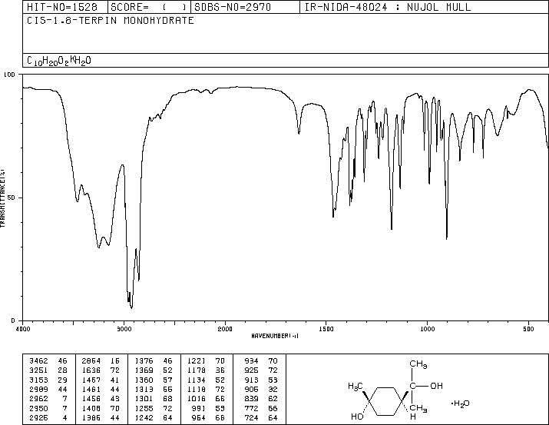Select the CIS-1,8-TERPIN MONOHYDRATE compound name
Image resolution: width=549 pixels, height=425 pixels.
111,20
